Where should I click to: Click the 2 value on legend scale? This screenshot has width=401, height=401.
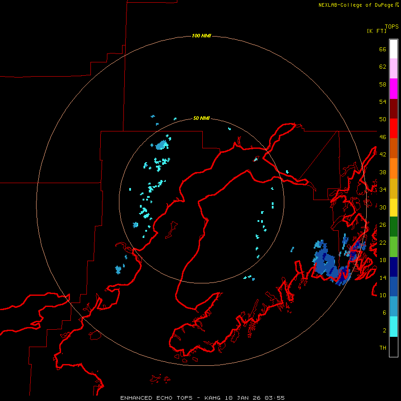pos(385,331)
